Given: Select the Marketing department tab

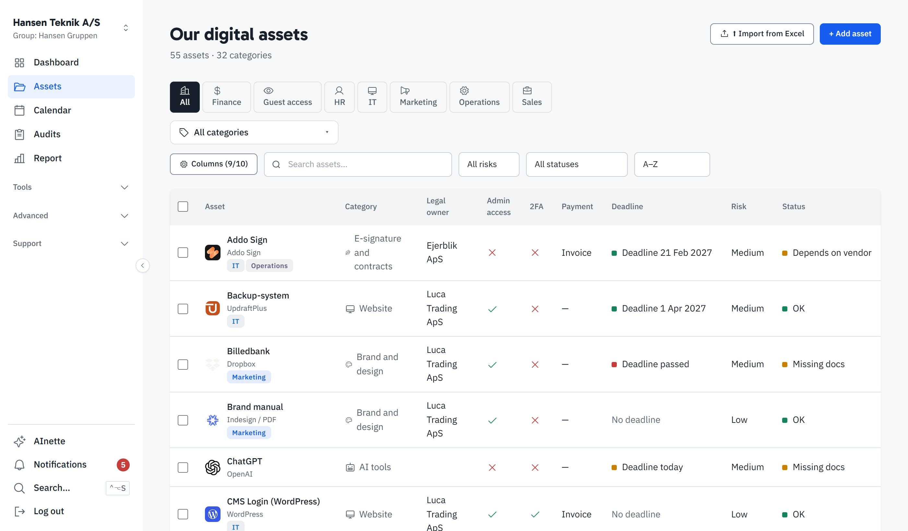Looking at the screenshot, I should coord(418,97).
